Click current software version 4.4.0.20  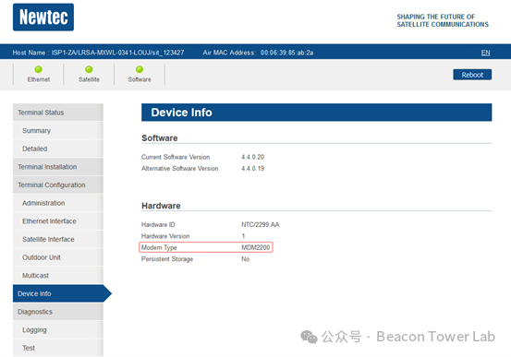(252, 157)
